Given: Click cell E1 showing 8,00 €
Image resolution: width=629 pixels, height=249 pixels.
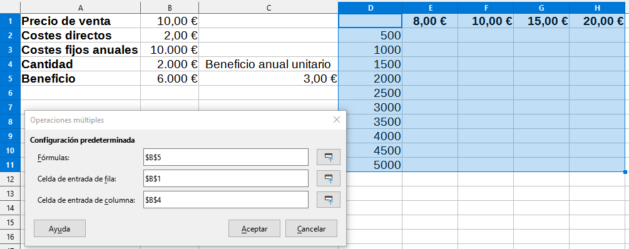Looking at the screenshot, I should click(430, 21).
